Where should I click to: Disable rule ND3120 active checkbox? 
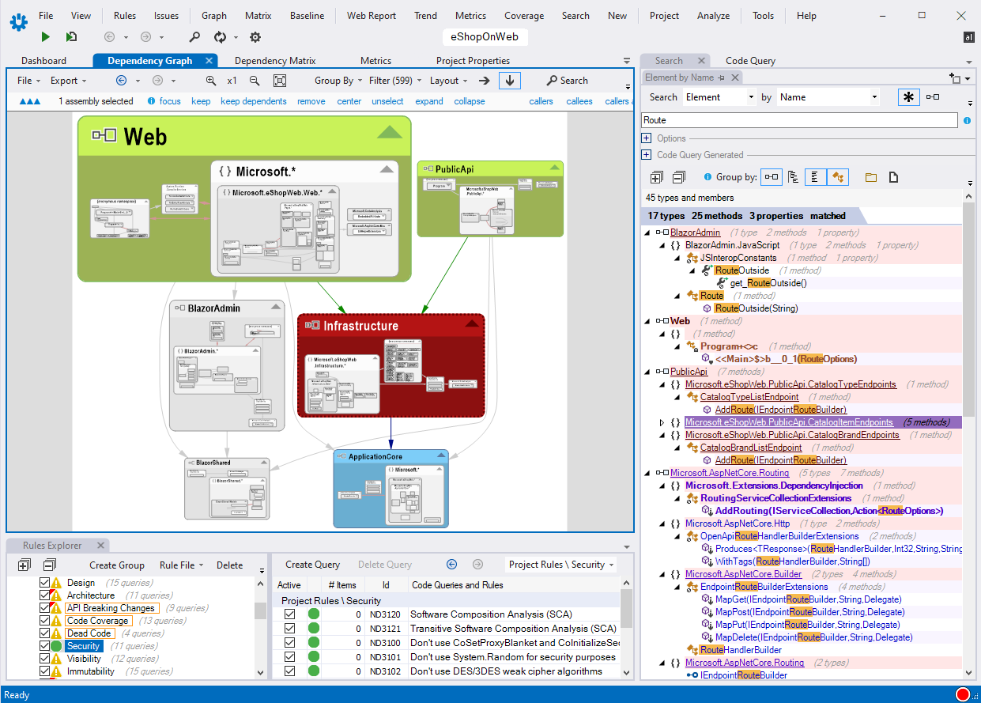[289, 614]
